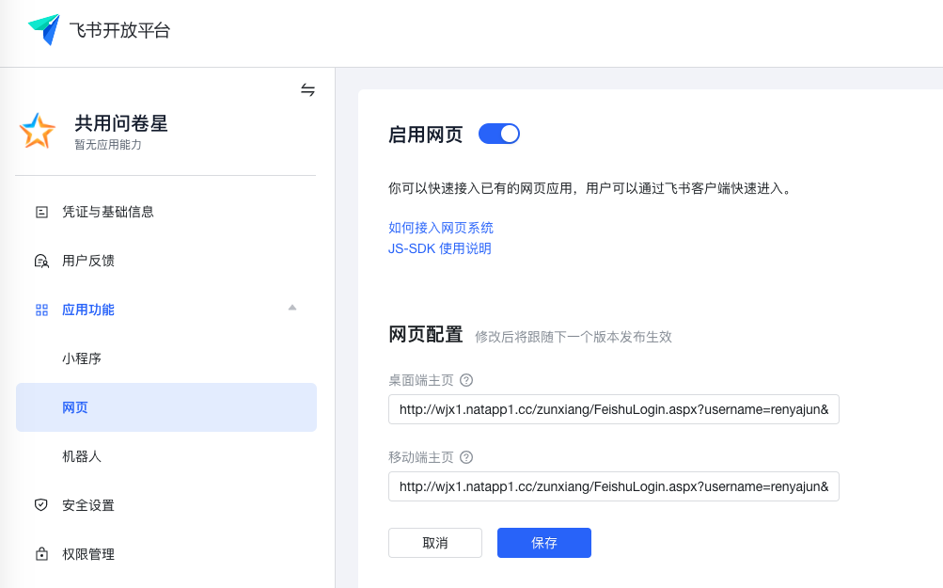Click the 共用问卷星 star app icon

coord(38,131)
